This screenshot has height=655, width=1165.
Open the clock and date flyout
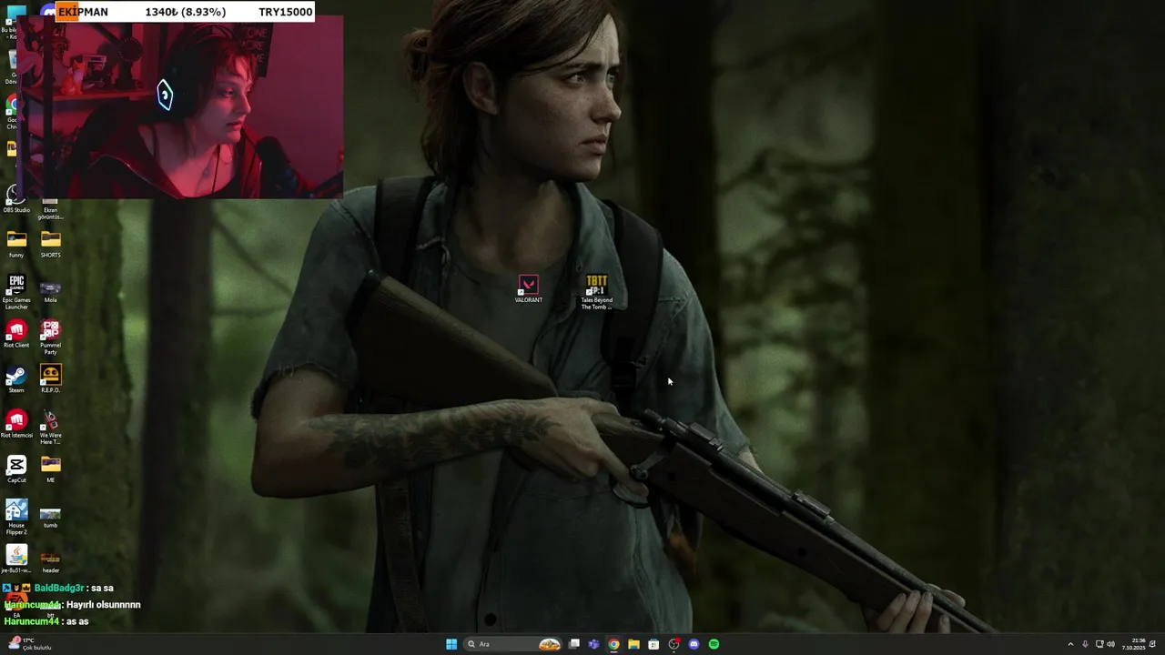tap(1133, 644)
